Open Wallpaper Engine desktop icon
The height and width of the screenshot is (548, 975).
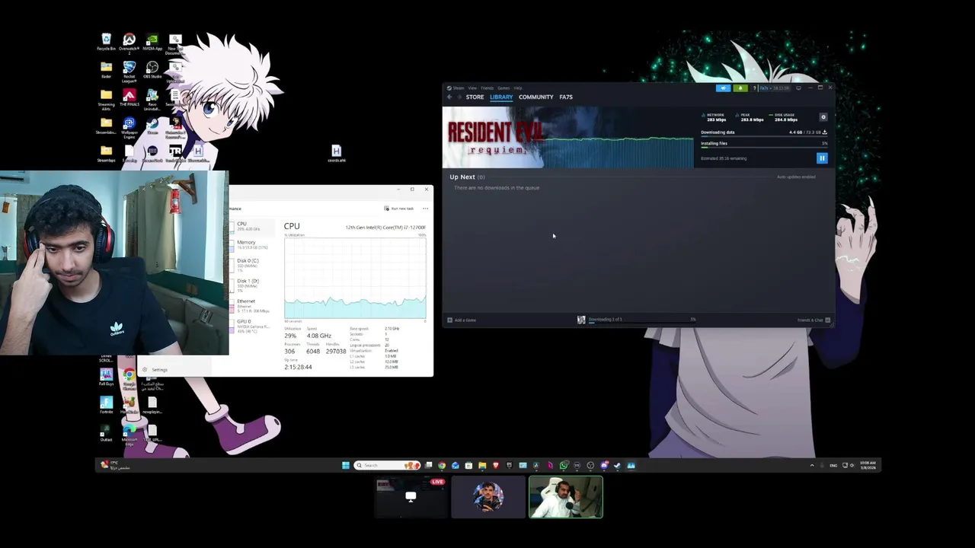tap(129, 128)
